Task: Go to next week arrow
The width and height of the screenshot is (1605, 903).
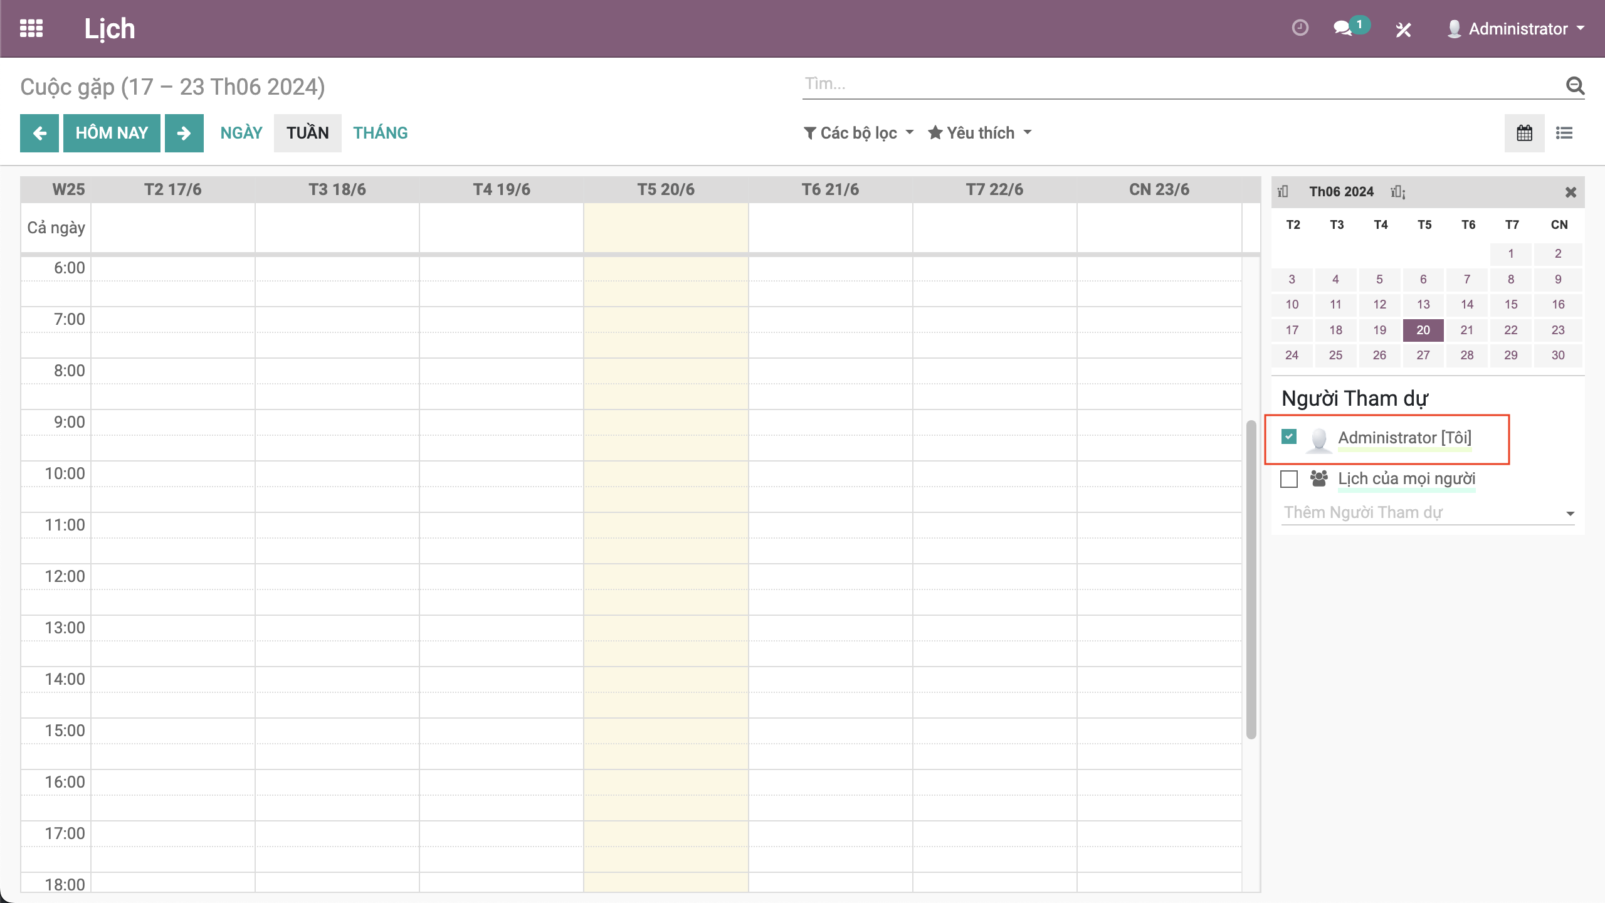Action: (x=184, y=133)
